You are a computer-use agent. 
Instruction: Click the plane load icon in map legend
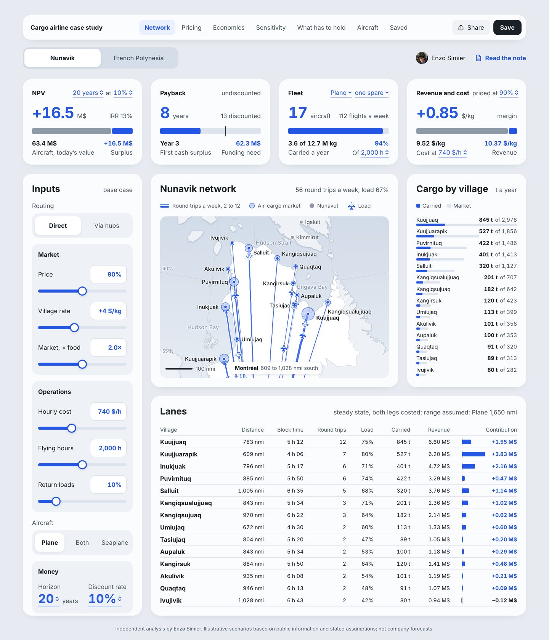(352, 206)
